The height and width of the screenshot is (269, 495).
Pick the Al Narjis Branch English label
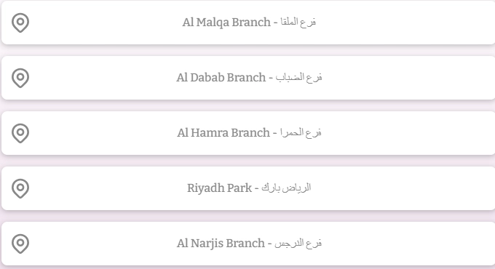221,244
